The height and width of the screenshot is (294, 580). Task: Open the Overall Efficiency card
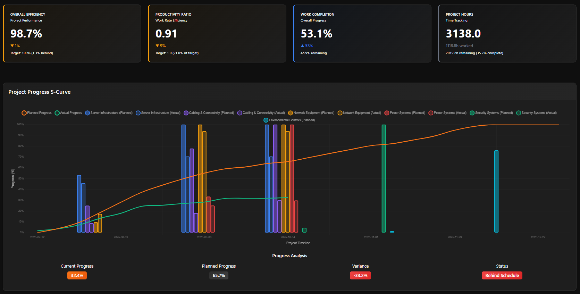point(72,34)
